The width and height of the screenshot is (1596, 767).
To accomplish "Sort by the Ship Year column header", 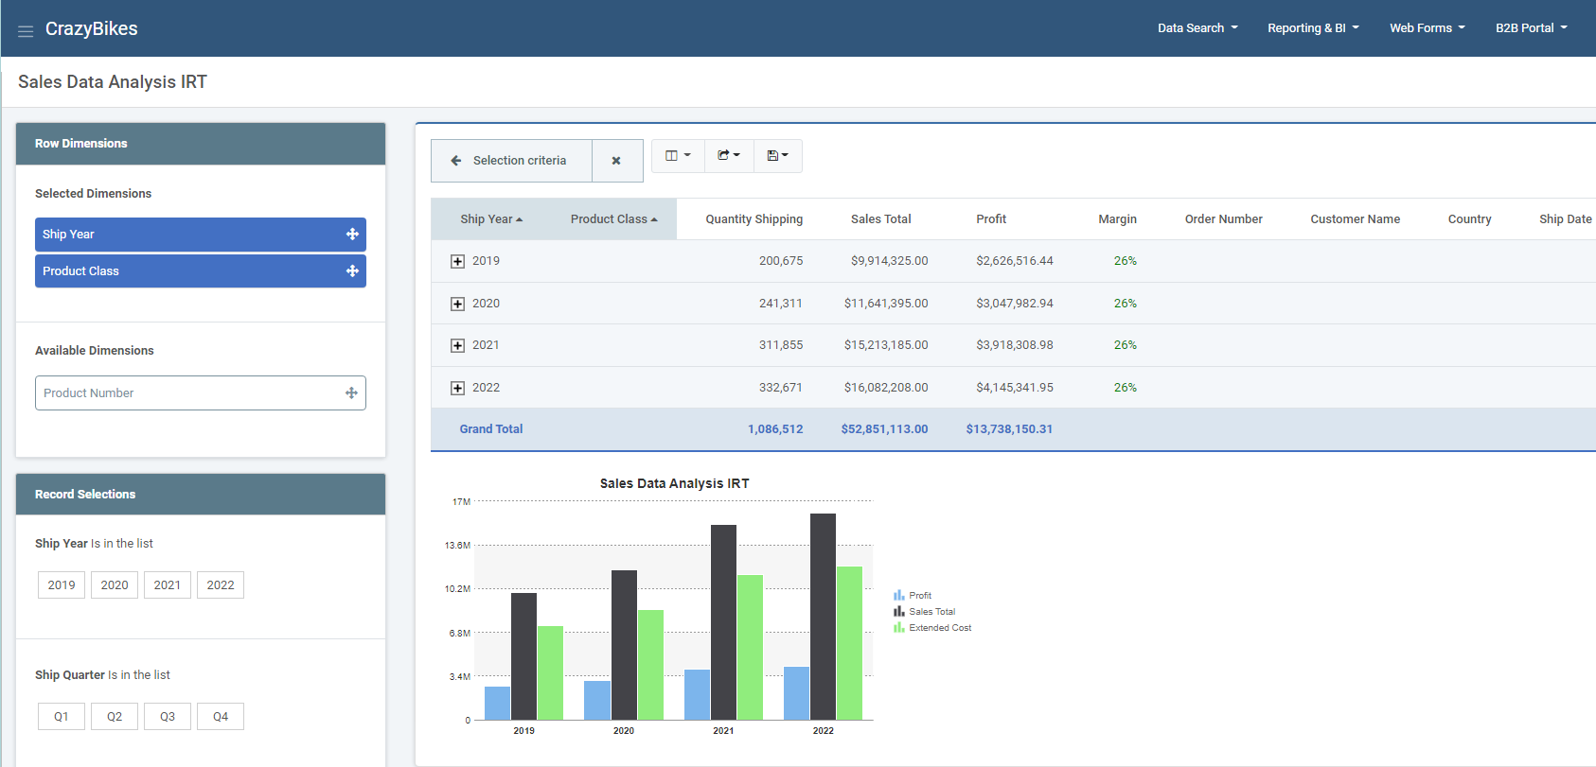I will (491, 219).
